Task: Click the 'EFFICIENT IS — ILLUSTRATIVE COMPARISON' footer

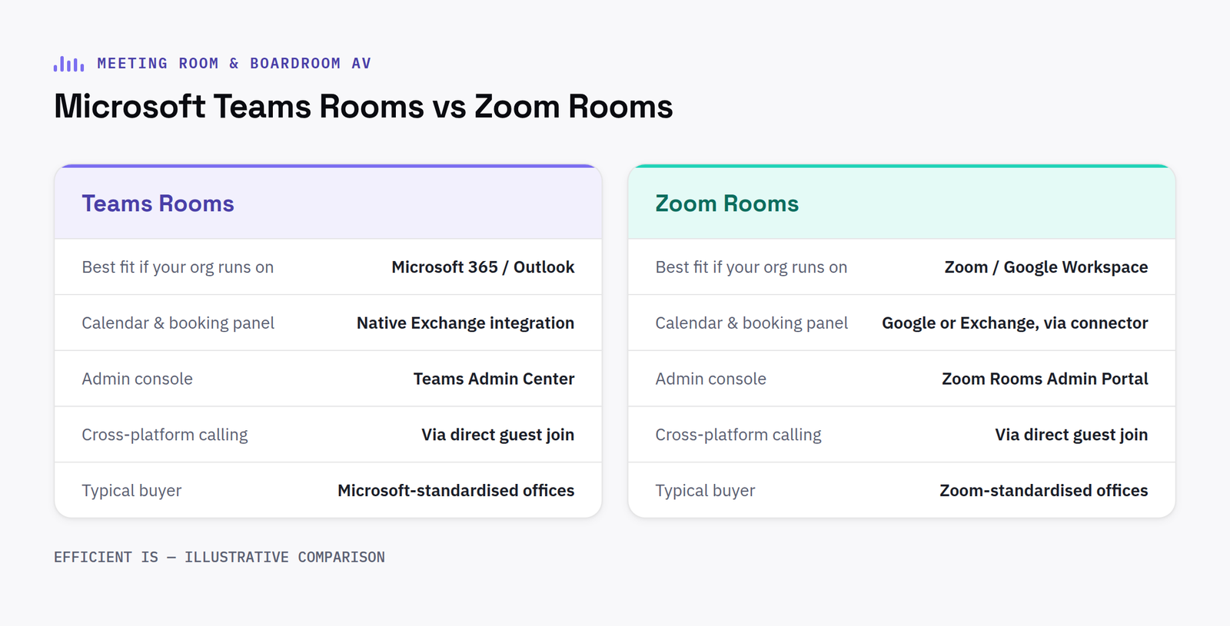Action: coord(219,558)
